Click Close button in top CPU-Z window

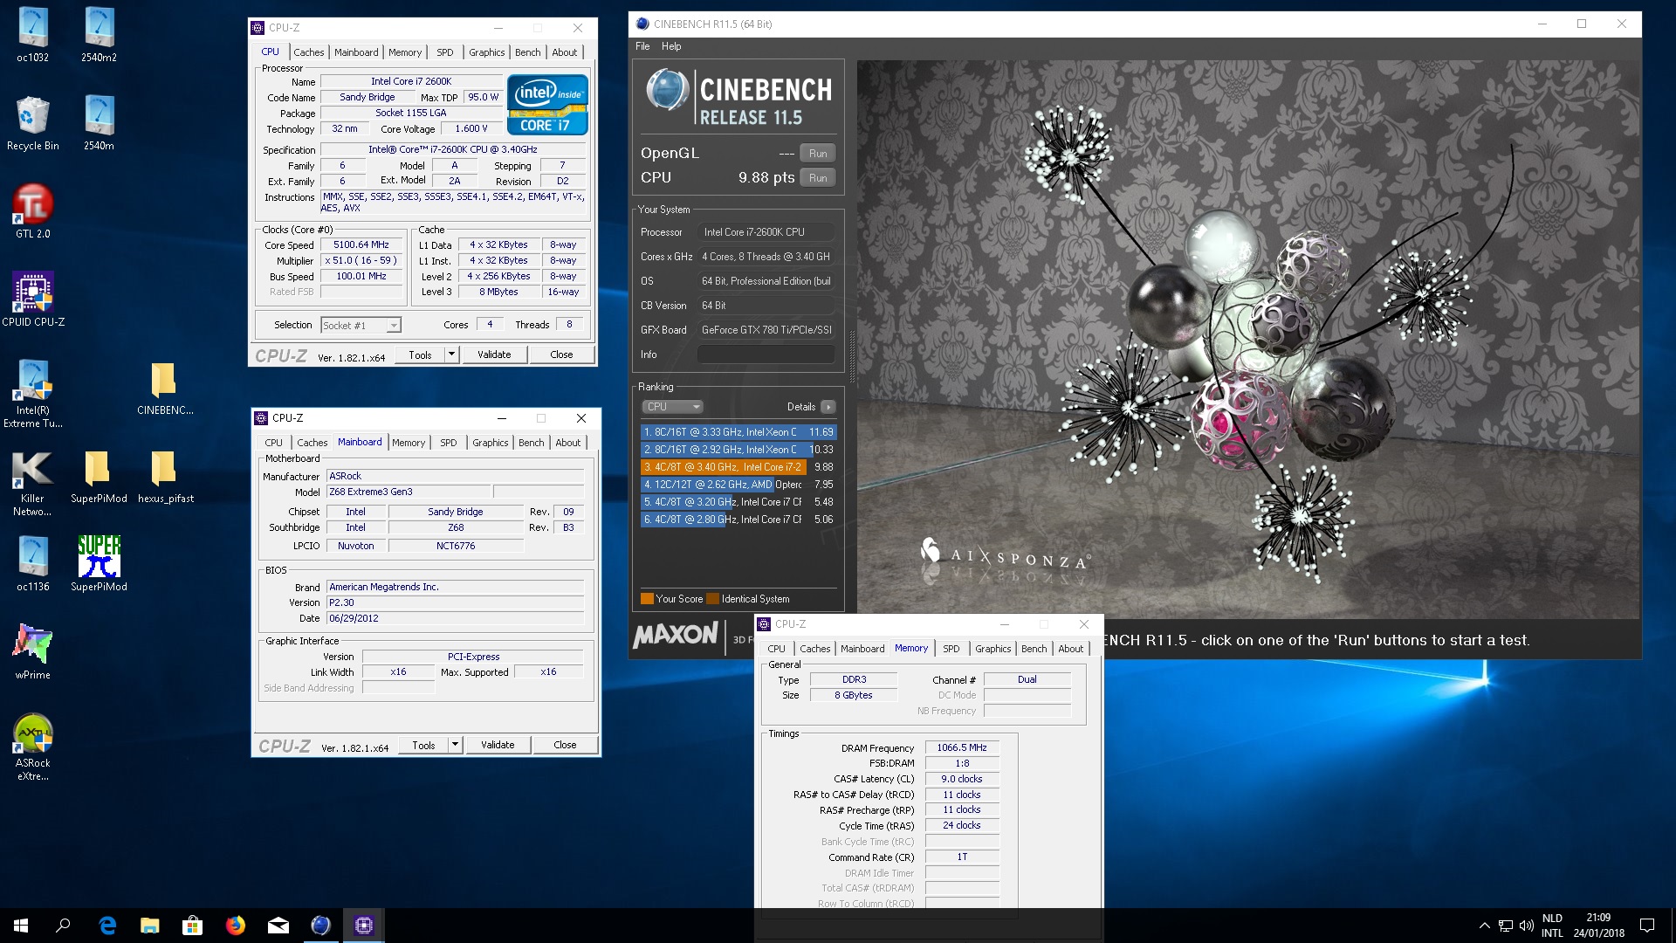point(561,354)
